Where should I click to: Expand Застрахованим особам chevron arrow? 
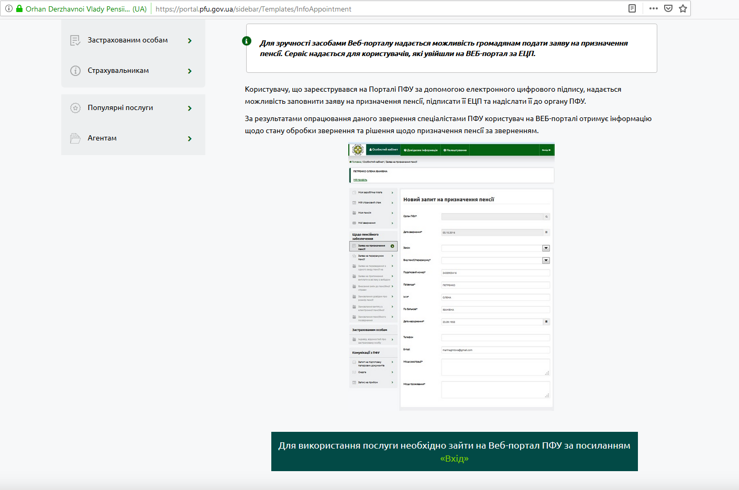pyautogui.click(x=190, y=41)
